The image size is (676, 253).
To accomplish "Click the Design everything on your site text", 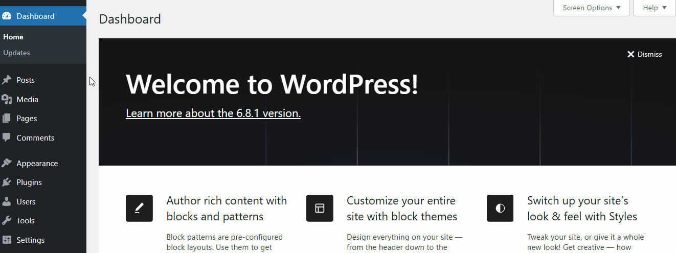I will click(x=404, y=242).
